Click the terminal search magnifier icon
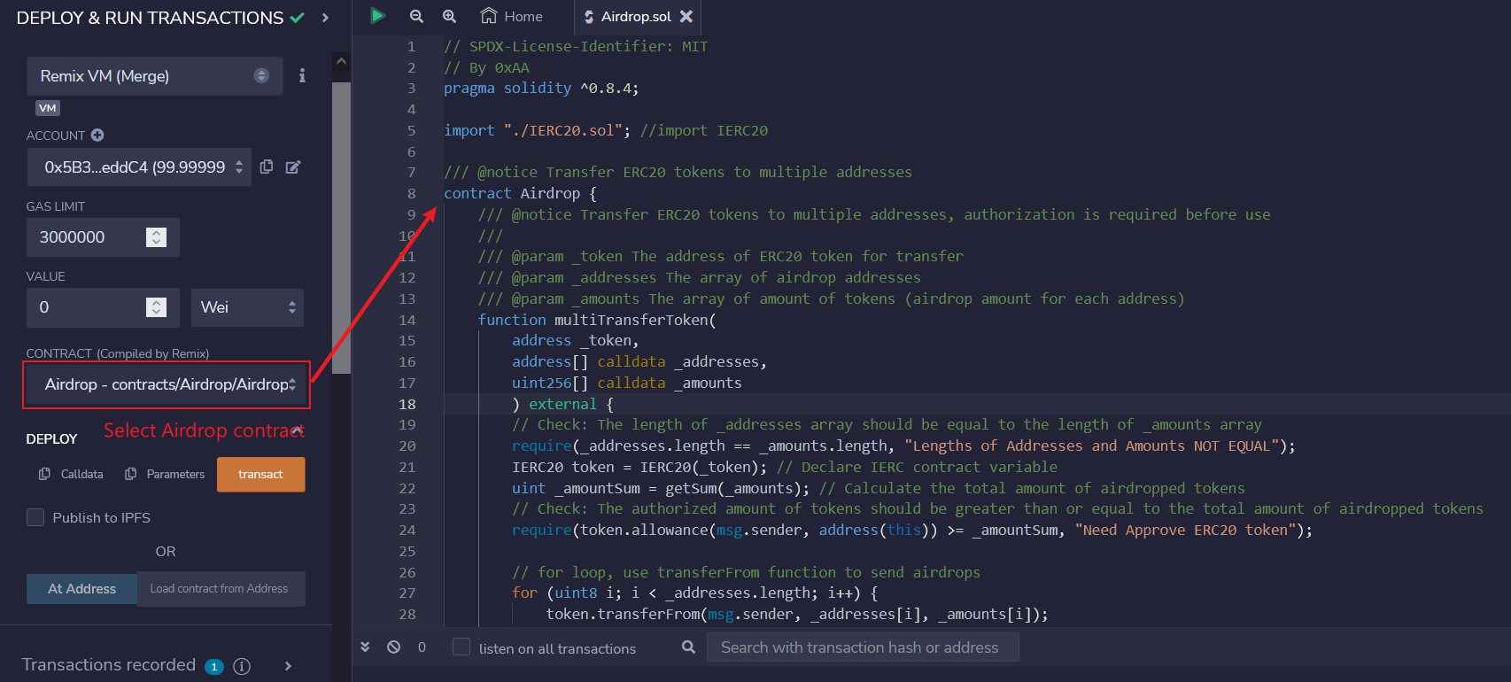Screen dimensions: 1511x682 688,647
